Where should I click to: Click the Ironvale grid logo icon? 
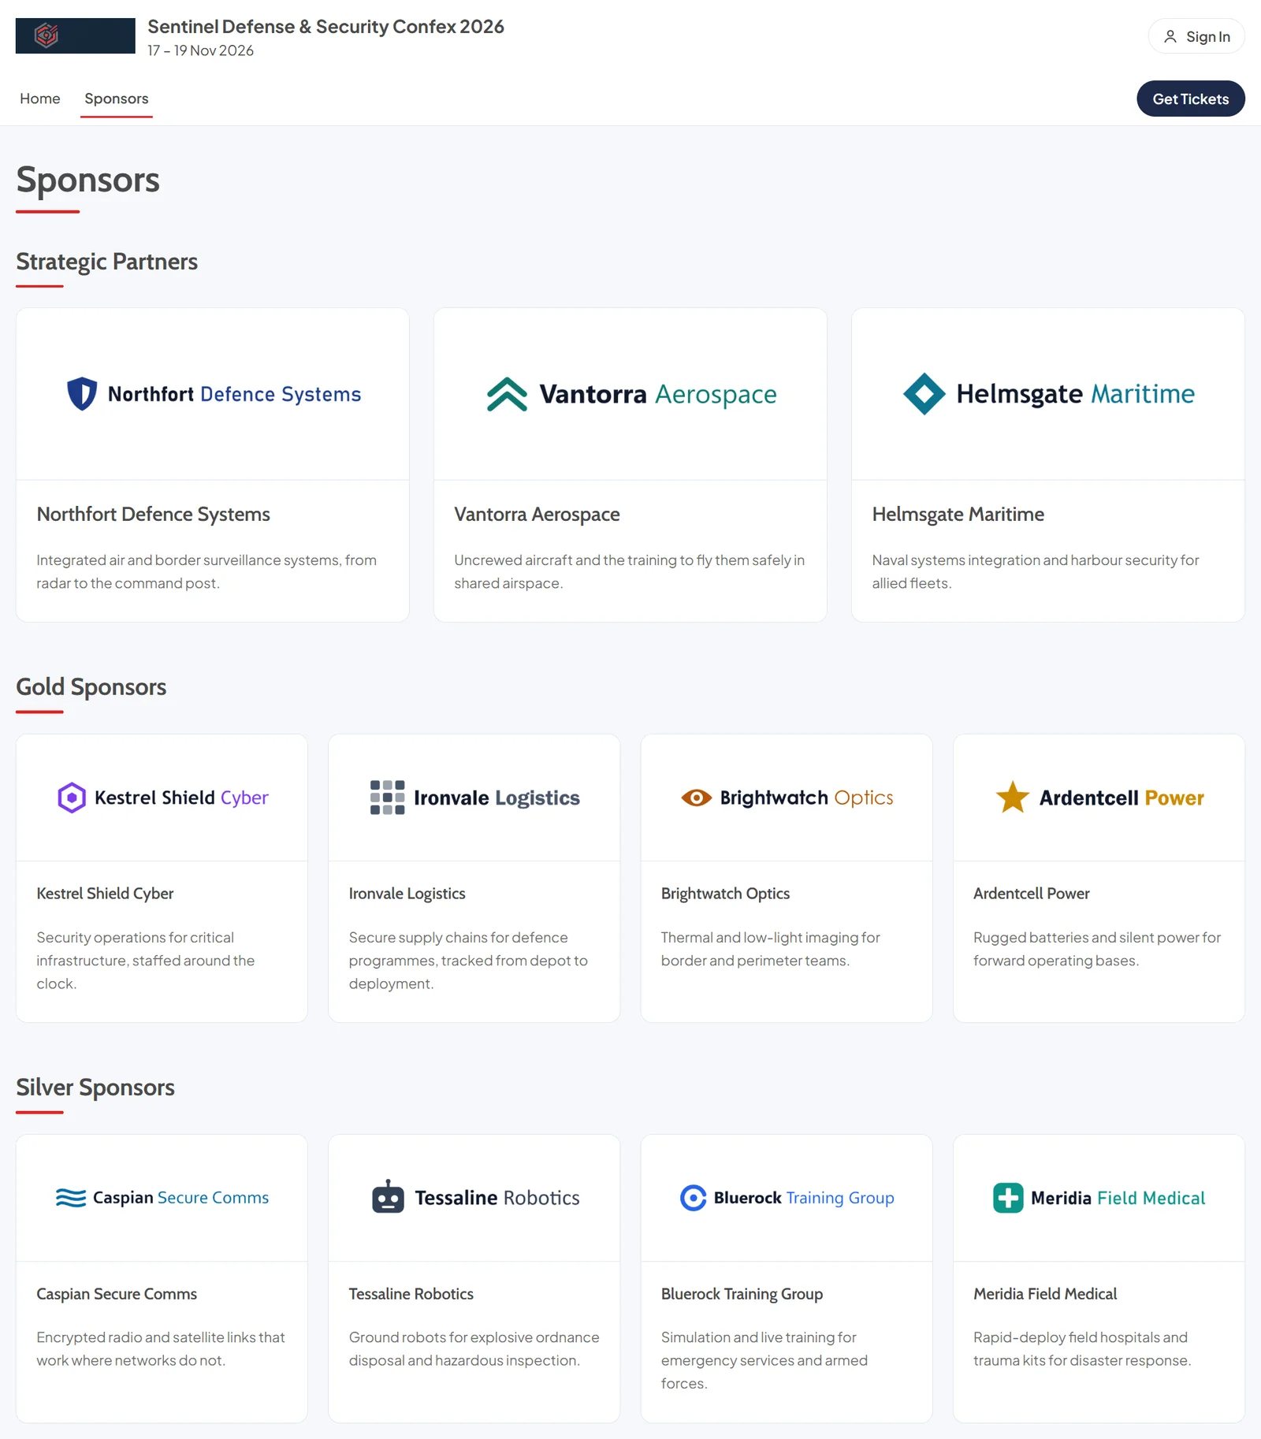click(x=387, y=798)
